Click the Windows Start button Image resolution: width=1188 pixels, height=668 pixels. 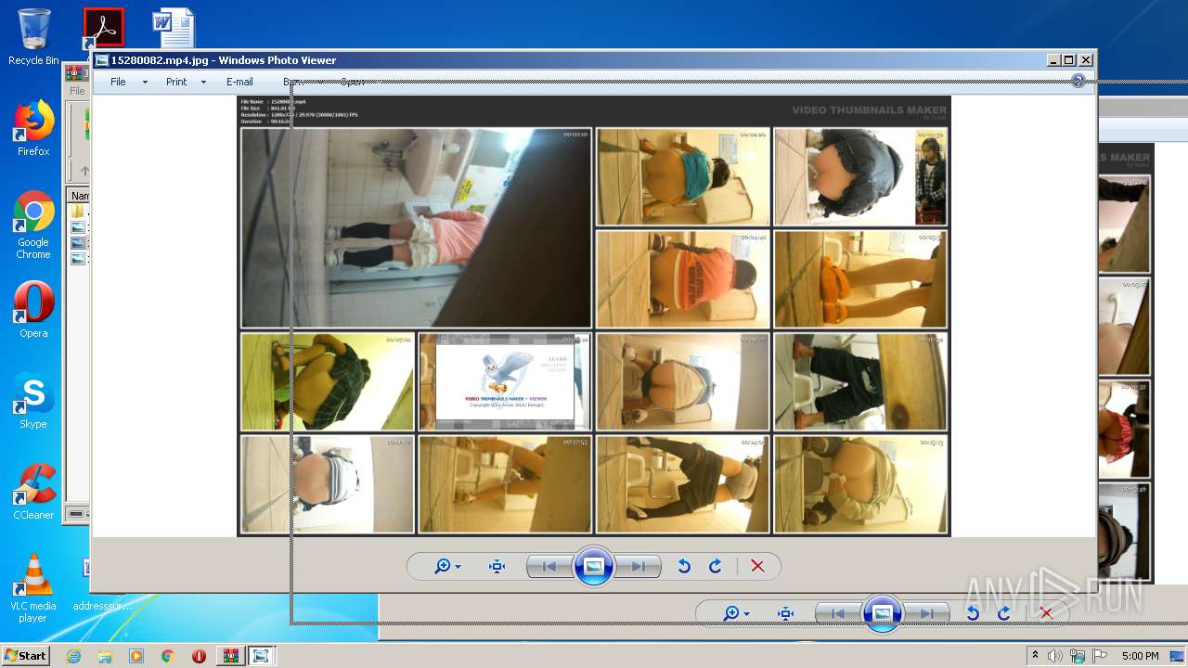click(25, 656)
